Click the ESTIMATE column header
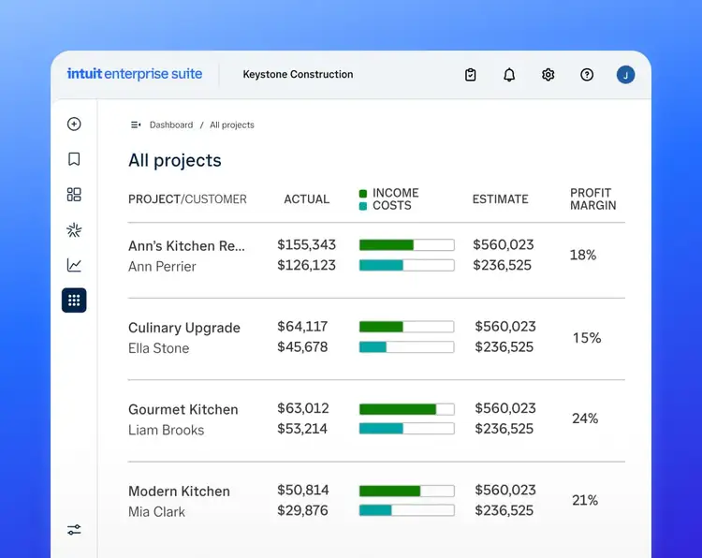This screenshot has width=702, height=558. point(500,199)
